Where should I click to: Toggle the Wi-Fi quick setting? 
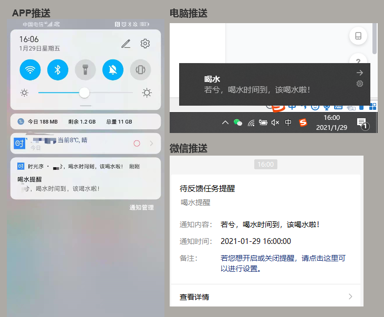tap(30, 70)
